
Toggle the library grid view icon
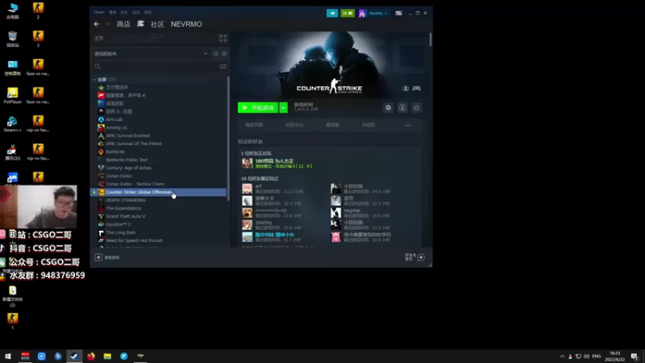(x=223, y=38)
